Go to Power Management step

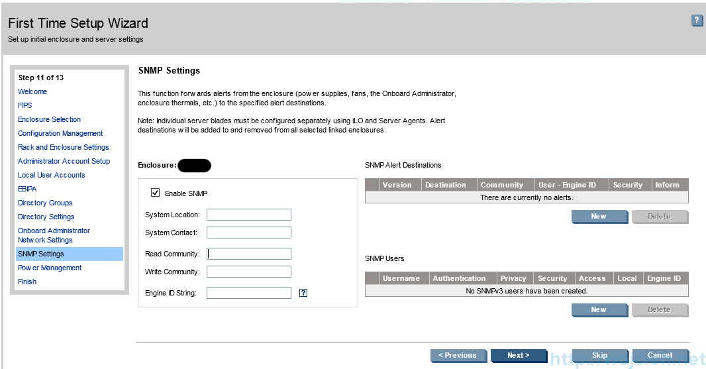pos(50,268)
